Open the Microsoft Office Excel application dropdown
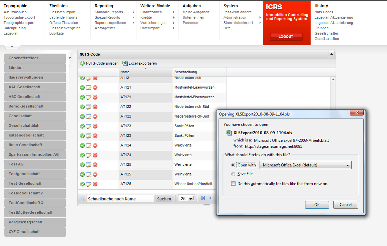The image size is (387, 246). (x=306, y=165)
